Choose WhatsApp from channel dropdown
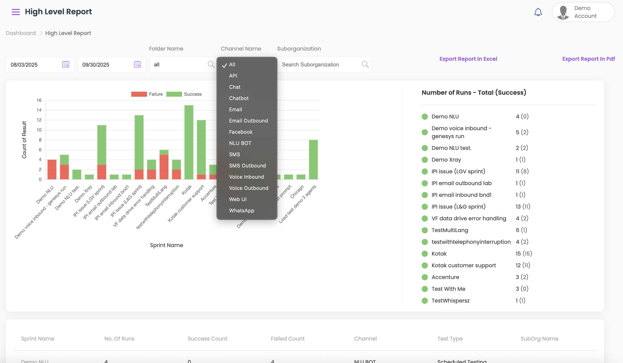Viewport: 623px width, 363px height. [241, 211]
